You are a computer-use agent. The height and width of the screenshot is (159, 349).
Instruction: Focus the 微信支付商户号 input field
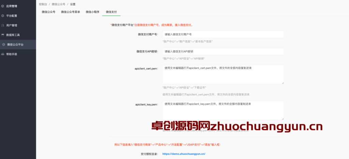223,34
